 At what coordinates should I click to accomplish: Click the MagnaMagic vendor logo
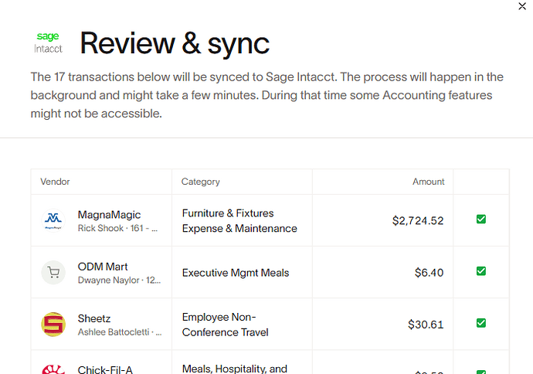click(53, 221)
